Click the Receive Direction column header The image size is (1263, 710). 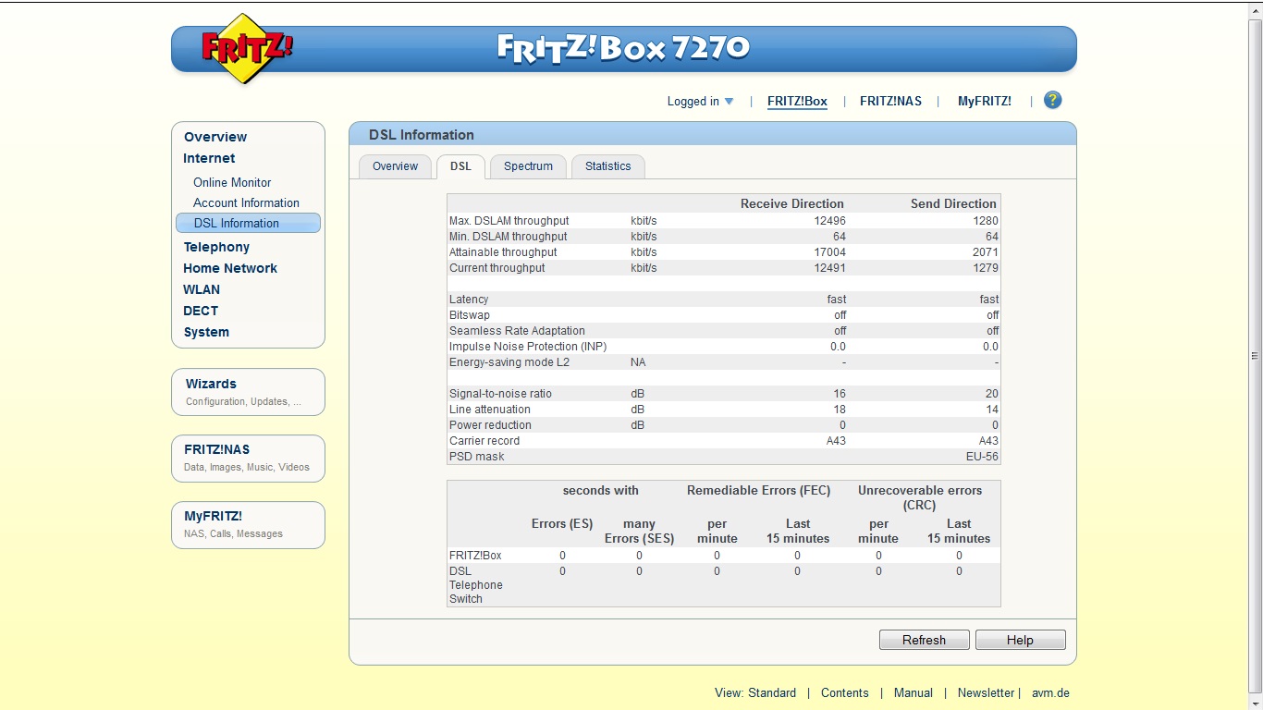click(x=792, y=203)
